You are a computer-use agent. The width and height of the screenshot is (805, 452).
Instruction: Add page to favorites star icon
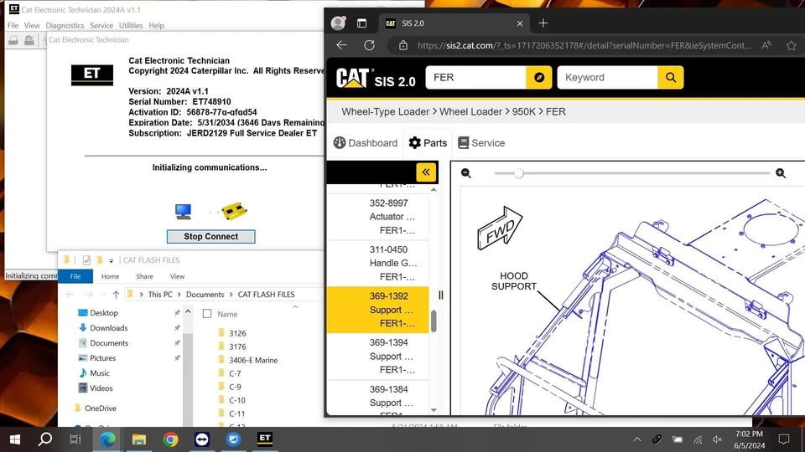click(x=791, y=45)
